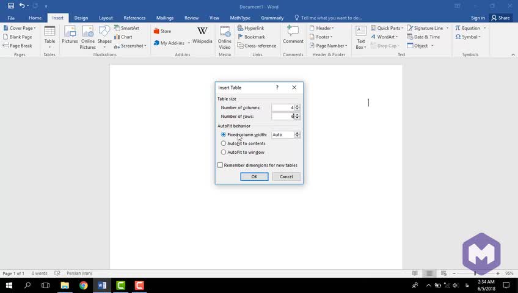Open Windows Start menu

9,285
